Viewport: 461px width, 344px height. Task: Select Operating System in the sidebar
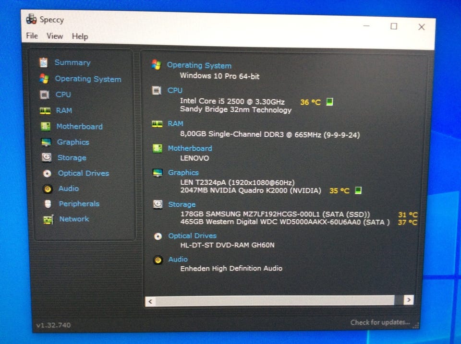coord(88,79)
